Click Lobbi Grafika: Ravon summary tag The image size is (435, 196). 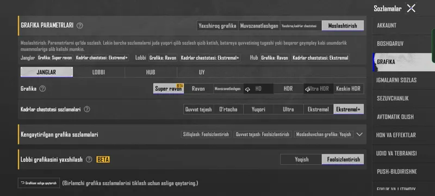(x=163, y=58)
